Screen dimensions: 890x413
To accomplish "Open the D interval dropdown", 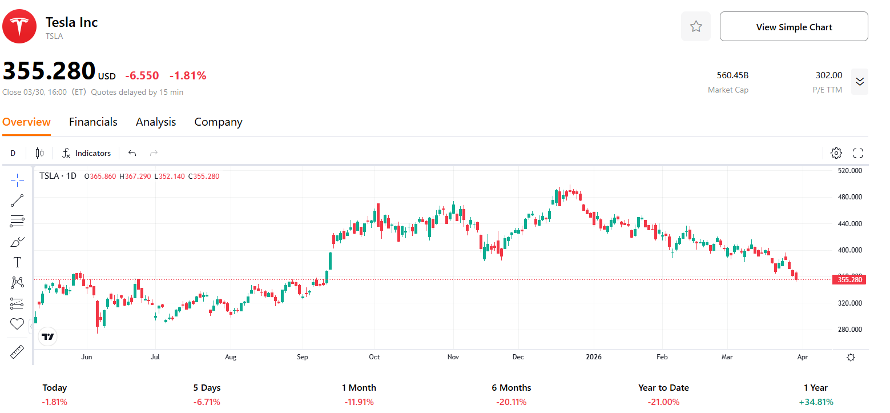I will click(13, 153).
